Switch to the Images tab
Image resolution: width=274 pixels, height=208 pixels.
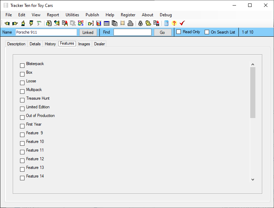pyautogui.click(x=84, y=44)
